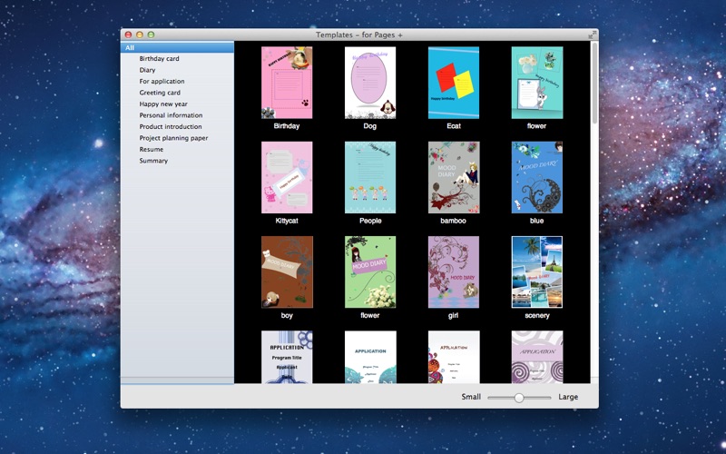
Task: Open Project planning paper category
Action: coord(173,138)
